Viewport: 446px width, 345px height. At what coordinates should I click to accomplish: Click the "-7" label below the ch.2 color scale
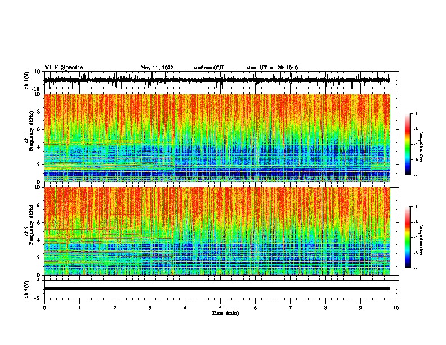(415, 268)
